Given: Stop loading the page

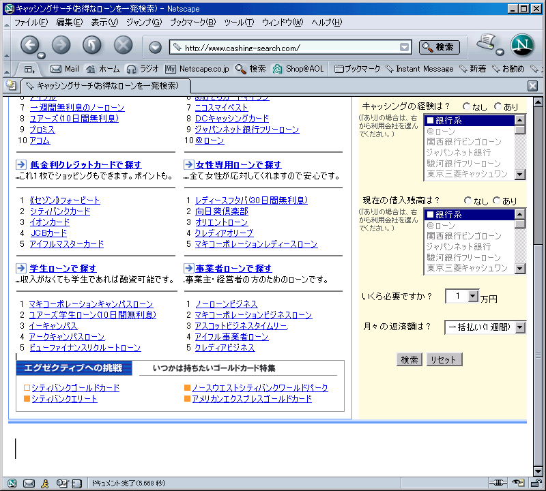Looking at the screenshot, I should [x=124, y=45].
